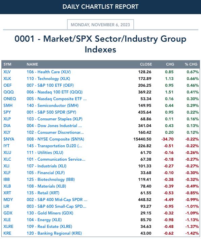Screen dimensions: 201x239
Task: Open 006 - Nasdaq 100 ETF (QQQ)
Action: point(55,92)
